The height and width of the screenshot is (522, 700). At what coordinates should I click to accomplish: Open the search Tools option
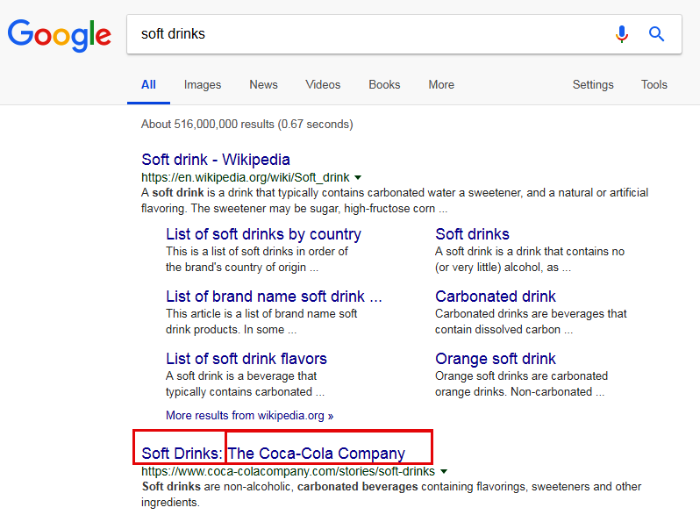click(x=654, y=85)
